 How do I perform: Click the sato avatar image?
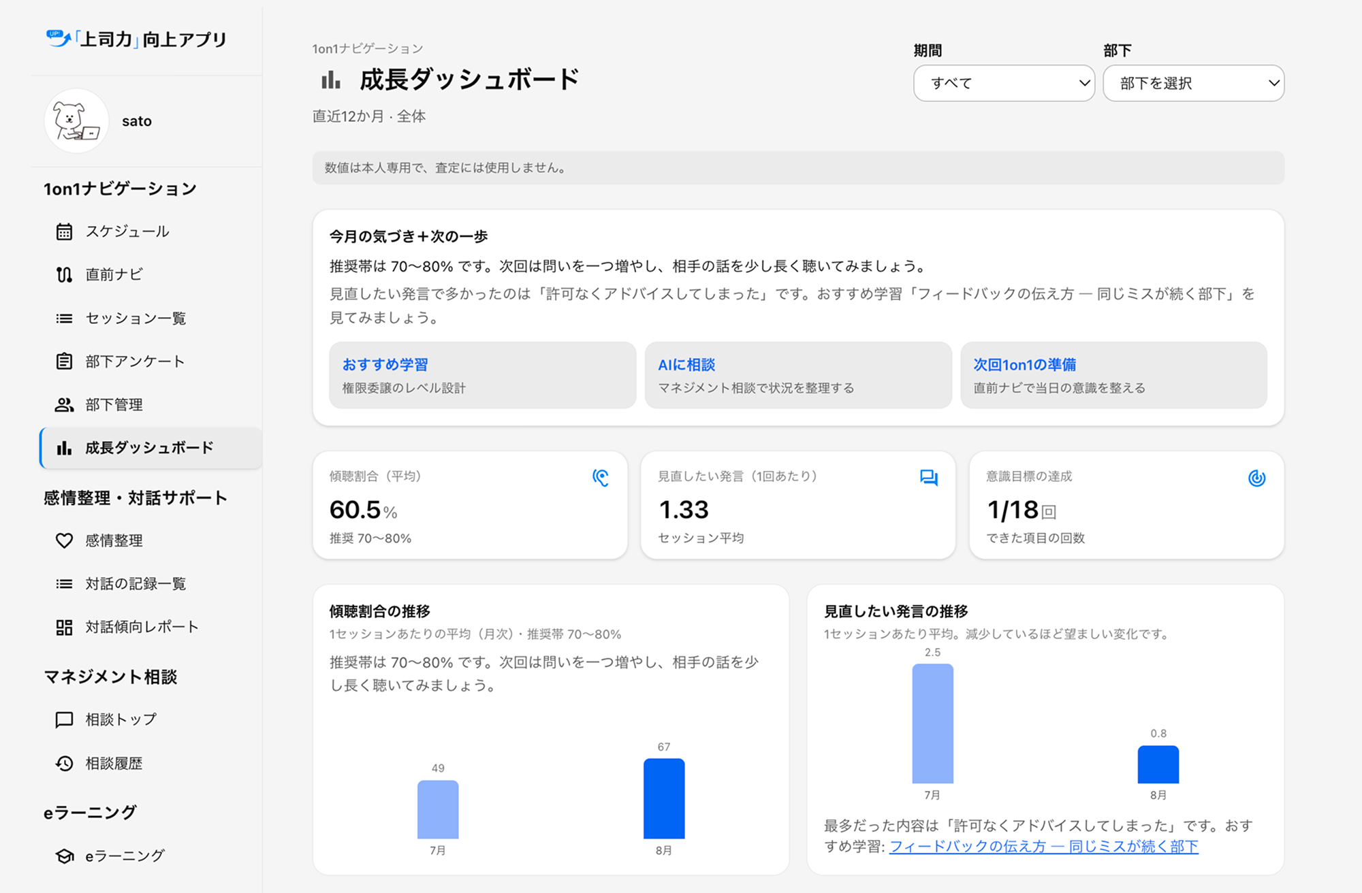(76, 121)
